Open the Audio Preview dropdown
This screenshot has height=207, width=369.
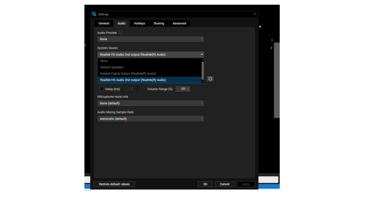151,39
